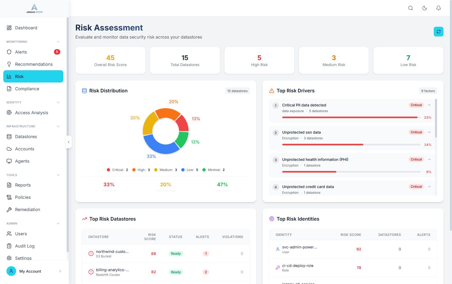Click billing-analytics alert circle icon
452x284 pixels.
[91, 272]
